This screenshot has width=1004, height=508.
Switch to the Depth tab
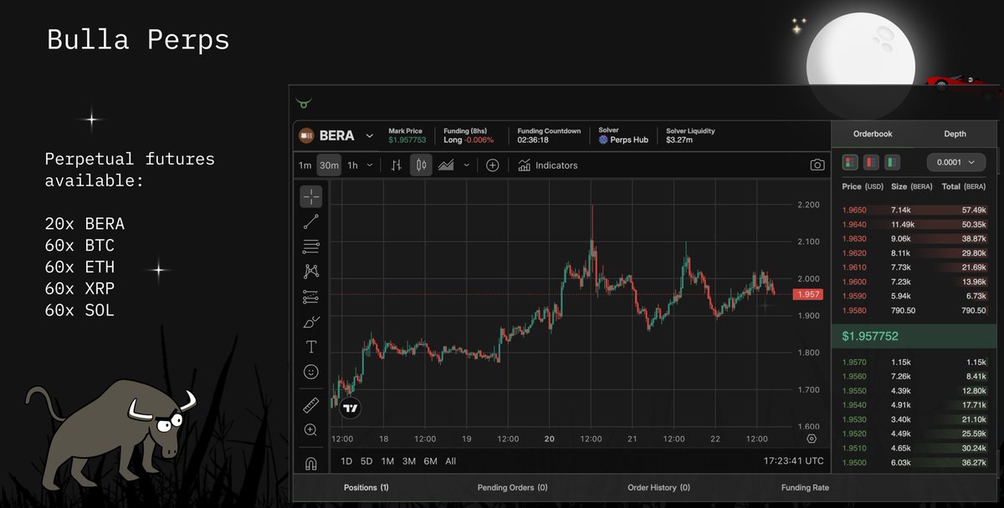955,134
